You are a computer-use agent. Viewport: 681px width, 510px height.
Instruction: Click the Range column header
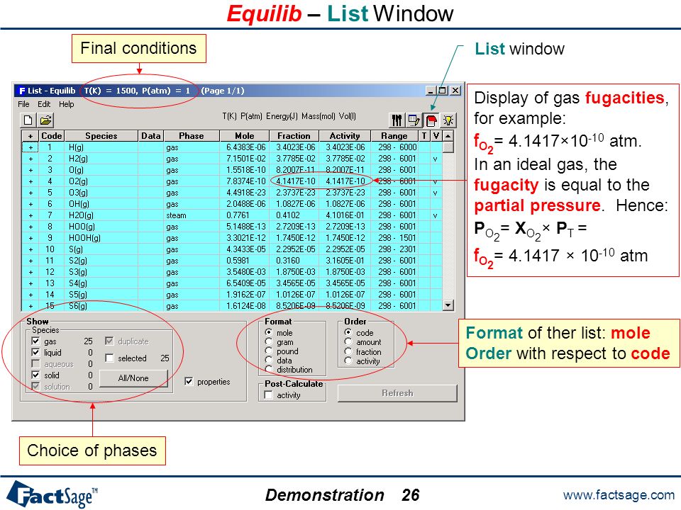pyautogui.click(x=394, y=136)
